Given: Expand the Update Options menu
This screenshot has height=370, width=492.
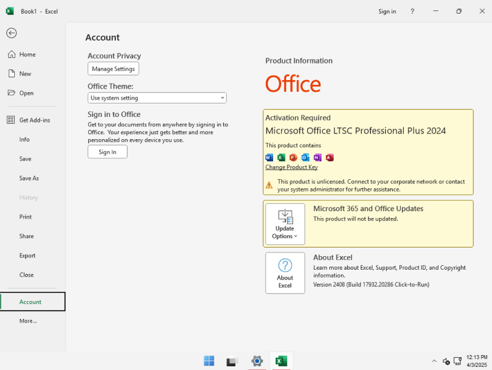Looking at the screenshot, I should (x=285, y=224).
